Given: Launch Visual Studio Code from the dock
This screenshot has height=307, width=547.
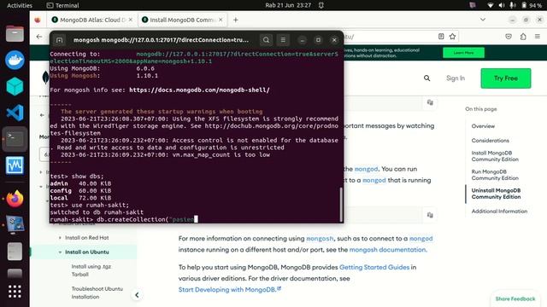Looking at the screenshot, I should tap(15, 113).
